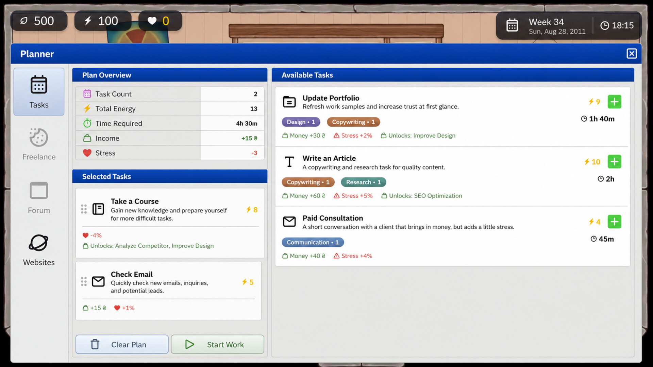Add the Write an Article task
Viewport: 653px width, 367px height.
click(614, 162)
